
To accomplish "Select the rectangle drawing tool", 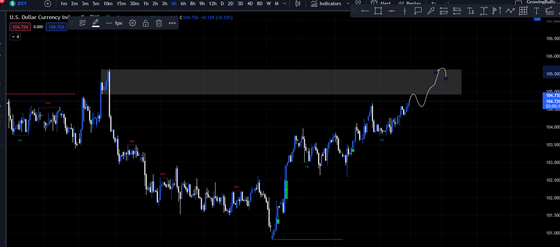I will tap(378, 11).
